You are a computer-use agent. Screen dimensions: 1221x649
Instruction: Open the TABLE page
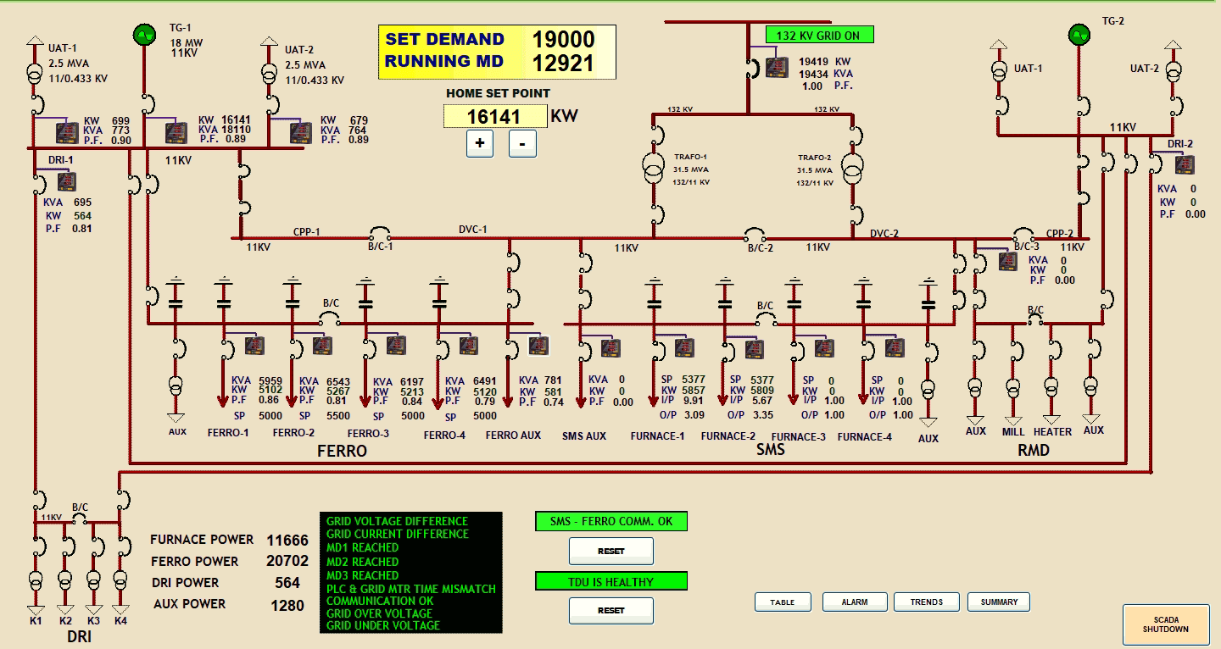783,602
